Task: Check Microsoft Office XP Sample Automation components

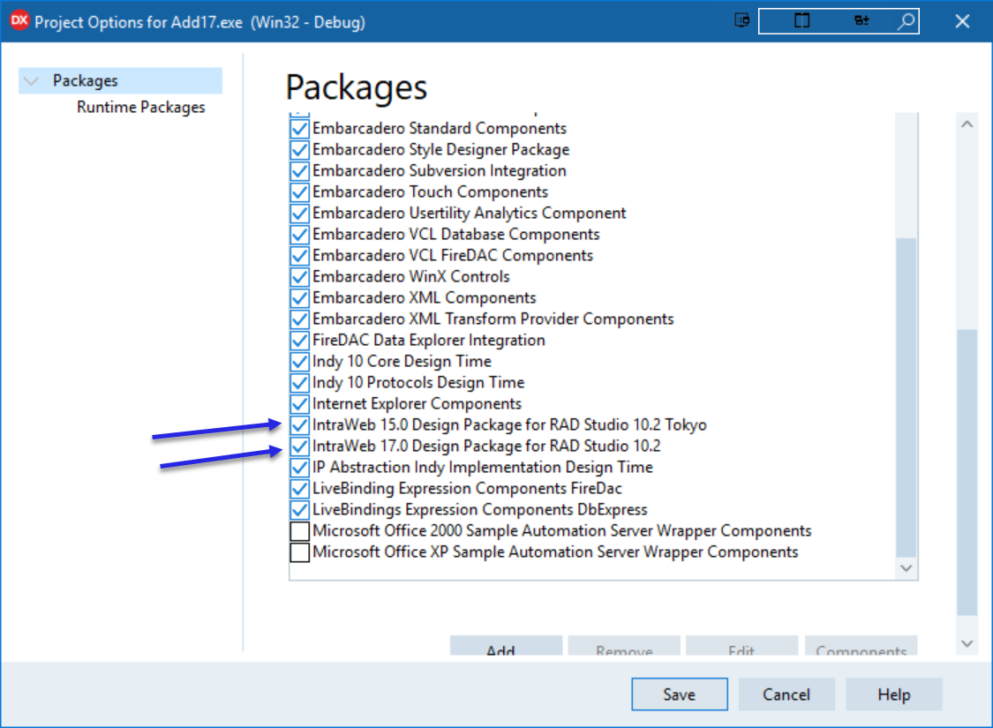Action: point(300,552)
